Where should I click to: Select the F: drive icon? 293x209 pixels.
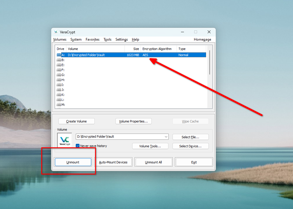point(59,70)
